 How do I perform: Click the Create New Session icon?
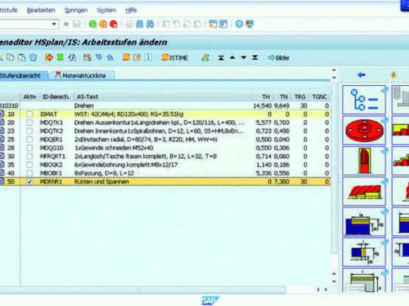click(x=213, y=24)
